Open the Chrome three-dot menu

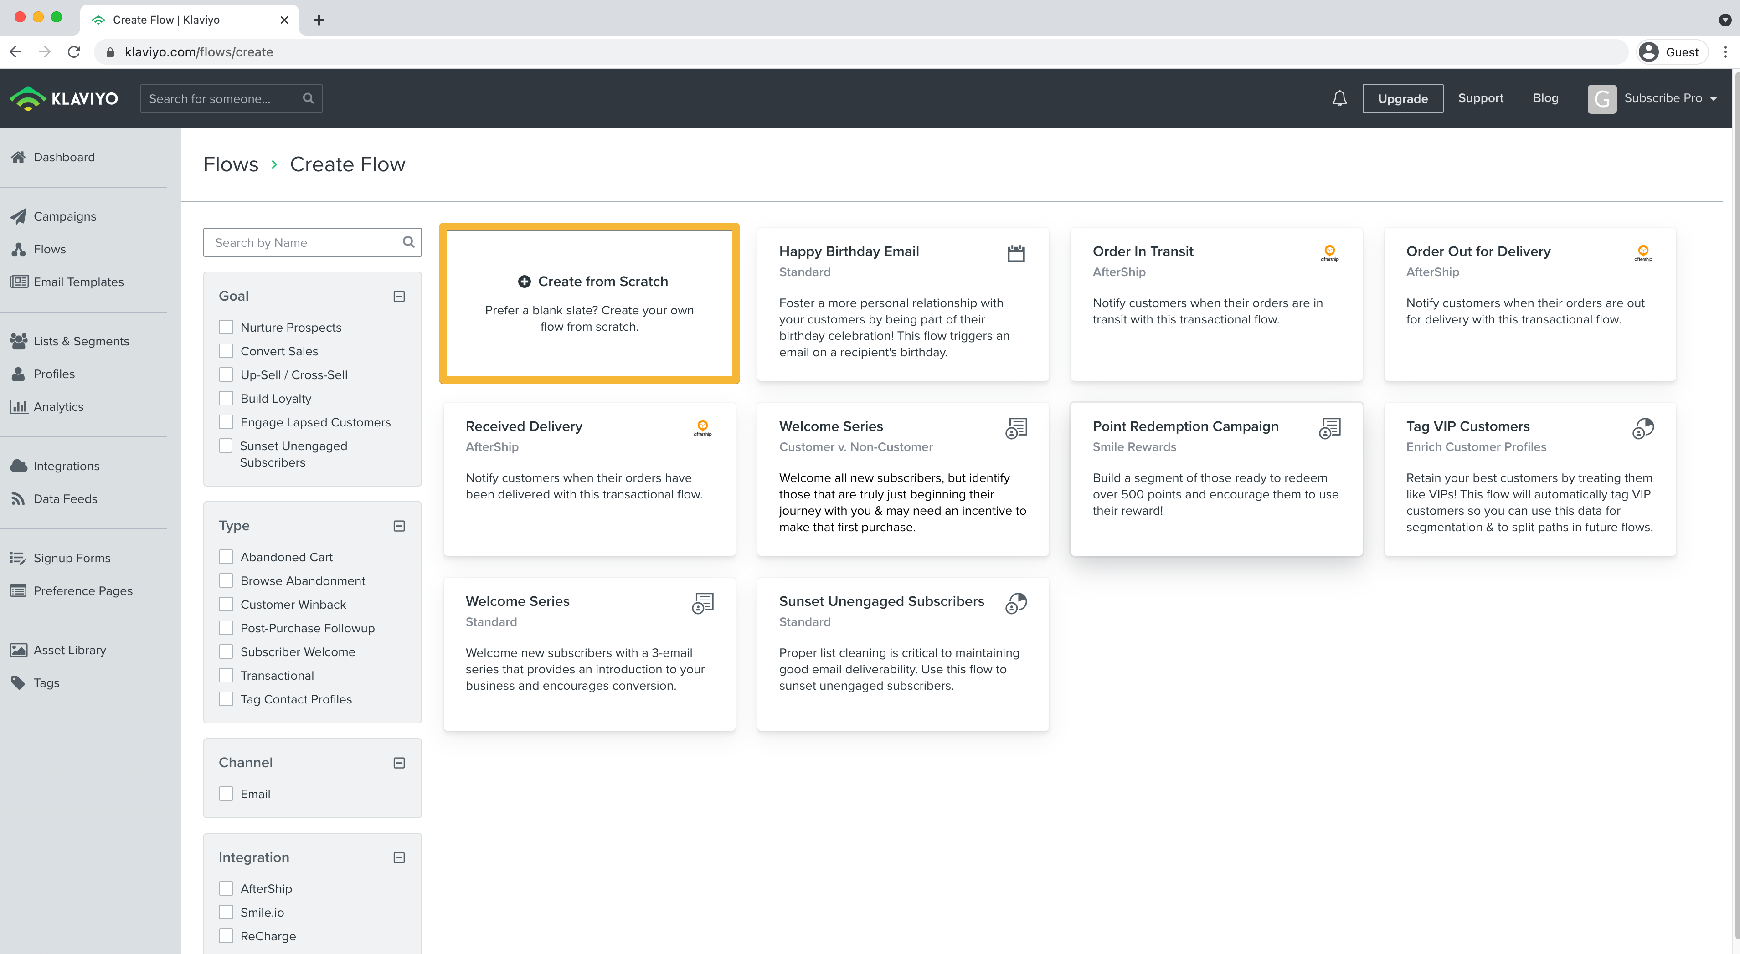point(1725,52)
